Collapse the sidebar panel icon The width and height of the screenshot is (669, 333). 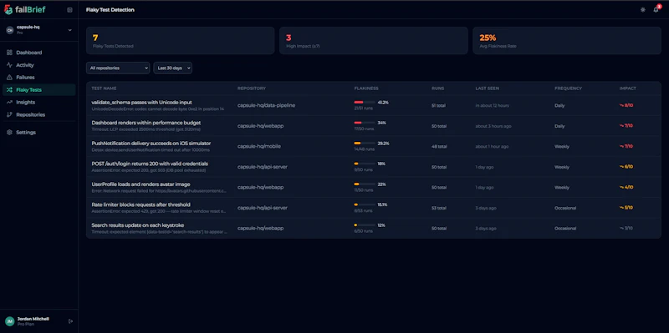point(70,10)
